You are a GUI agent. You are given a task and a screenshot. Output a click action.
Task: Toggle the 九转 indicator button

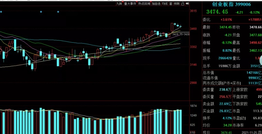[x=119, y=4]
